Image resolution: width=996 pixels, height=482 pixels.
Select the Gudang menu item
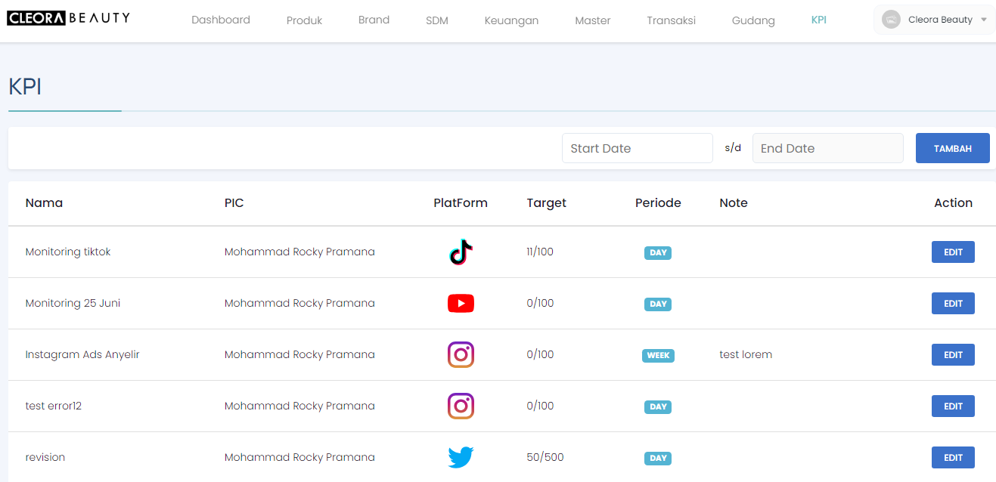752,20
